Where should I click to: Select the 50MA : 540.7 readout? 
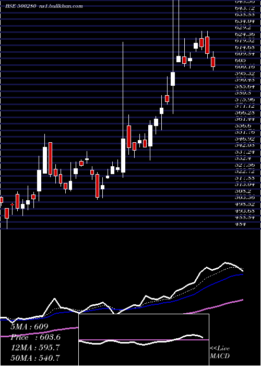tap(35, 358)
